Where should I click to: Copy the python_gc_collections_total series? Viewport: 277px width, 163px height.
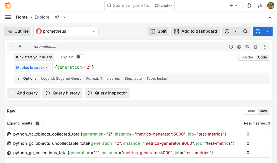click(x=9, y=153)
